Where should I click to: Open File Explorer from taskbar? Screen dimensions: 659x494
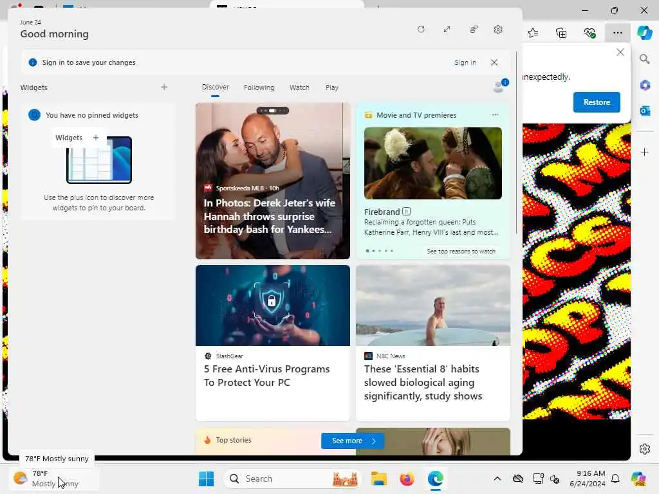[378, 479]
